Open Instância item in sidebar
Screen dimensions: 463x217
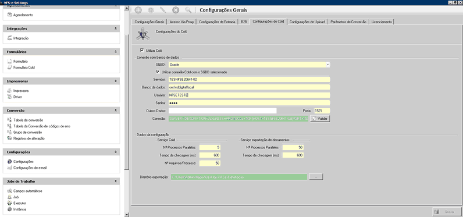tap(20, 209)
